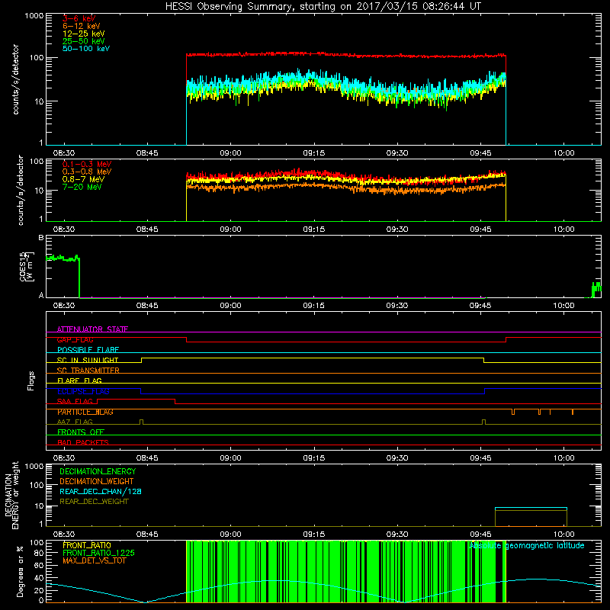This screenshot has width=610, height=610.
Task: Click the 10:00 time label under the GOES15 panel
Action: pyautogui.click(x=563, y=306)
